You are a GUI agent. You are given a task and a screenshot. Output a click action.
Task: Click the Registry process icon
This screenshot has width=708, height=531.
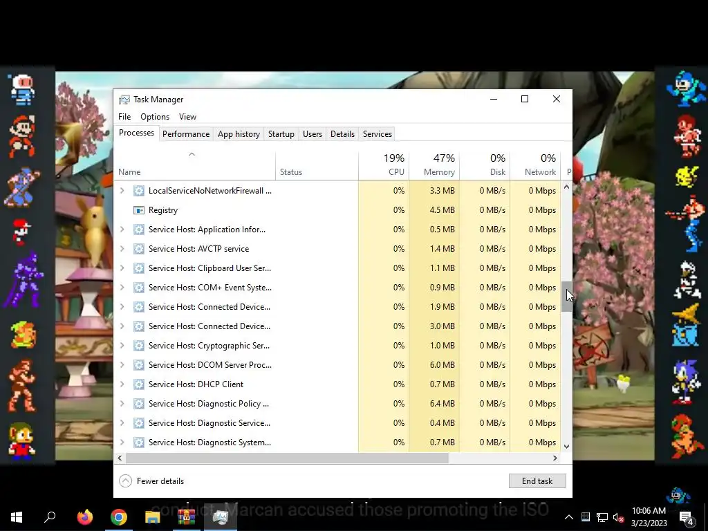click(x=138, y=210)
